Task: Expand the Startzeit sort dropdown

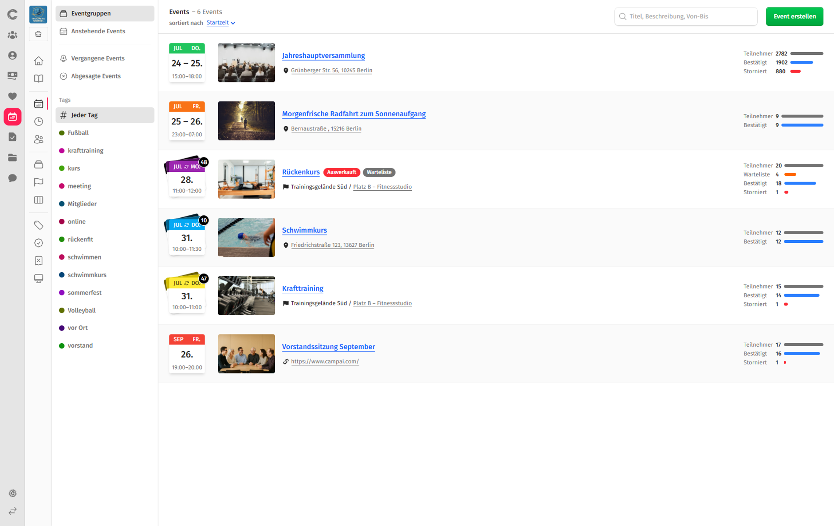Action: (221, 23)
